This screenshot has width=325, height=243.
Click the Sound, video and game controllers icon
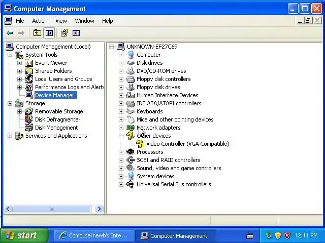pyautogui.click(x=131, y=168)
